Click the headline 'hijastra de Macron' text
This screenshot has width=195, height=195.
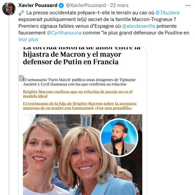tap(72, 55)
